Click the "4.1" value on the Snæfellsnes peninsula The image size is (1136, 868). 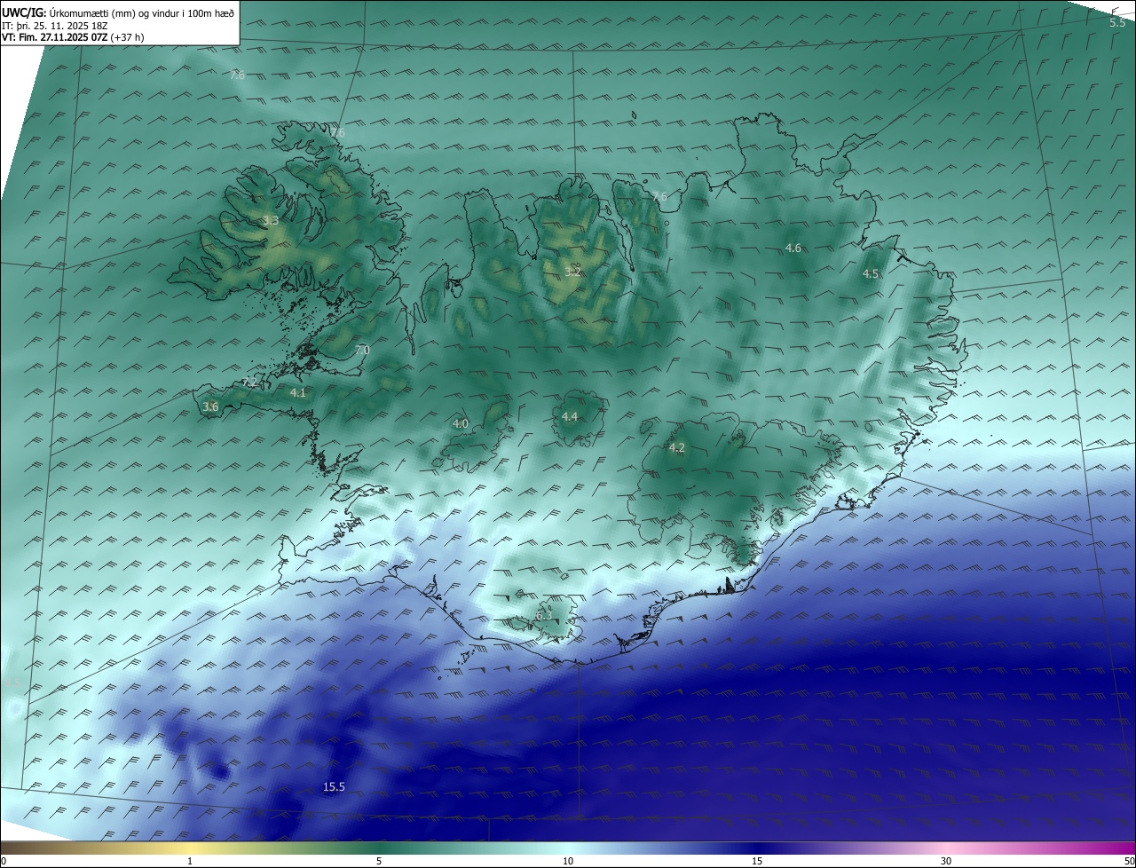click(298, 392)
